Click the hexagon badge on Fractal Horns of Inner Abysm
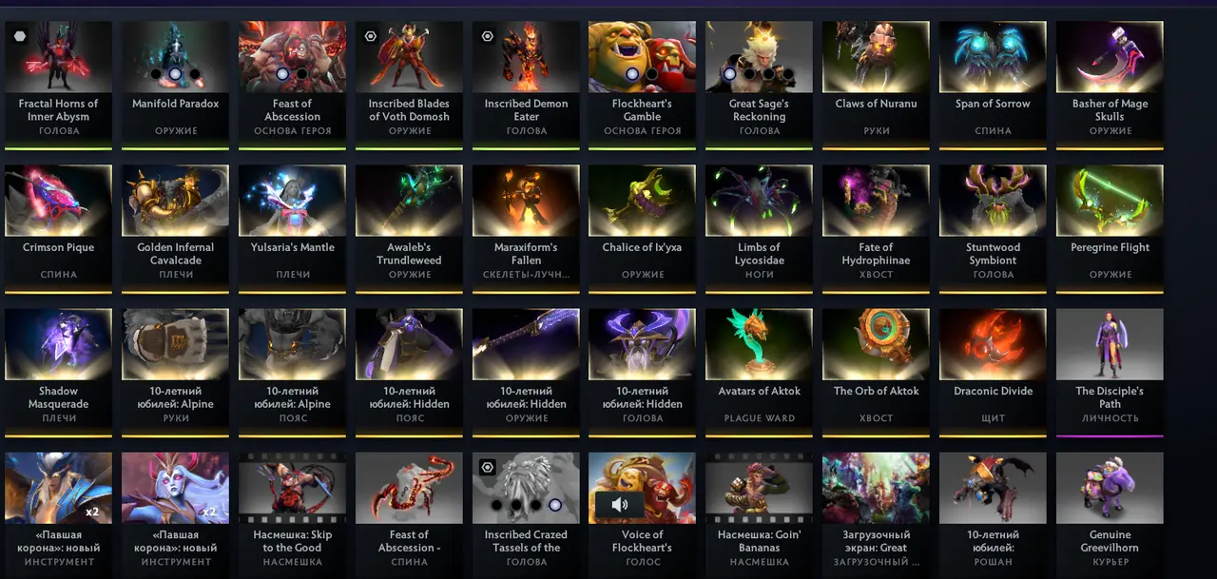 [x=20, y=36]
